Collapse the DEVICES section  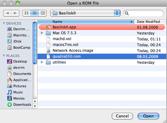click(x=4, y=23)
